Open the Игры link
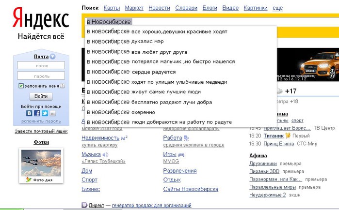The image size is (339, 210). [170, 154]
